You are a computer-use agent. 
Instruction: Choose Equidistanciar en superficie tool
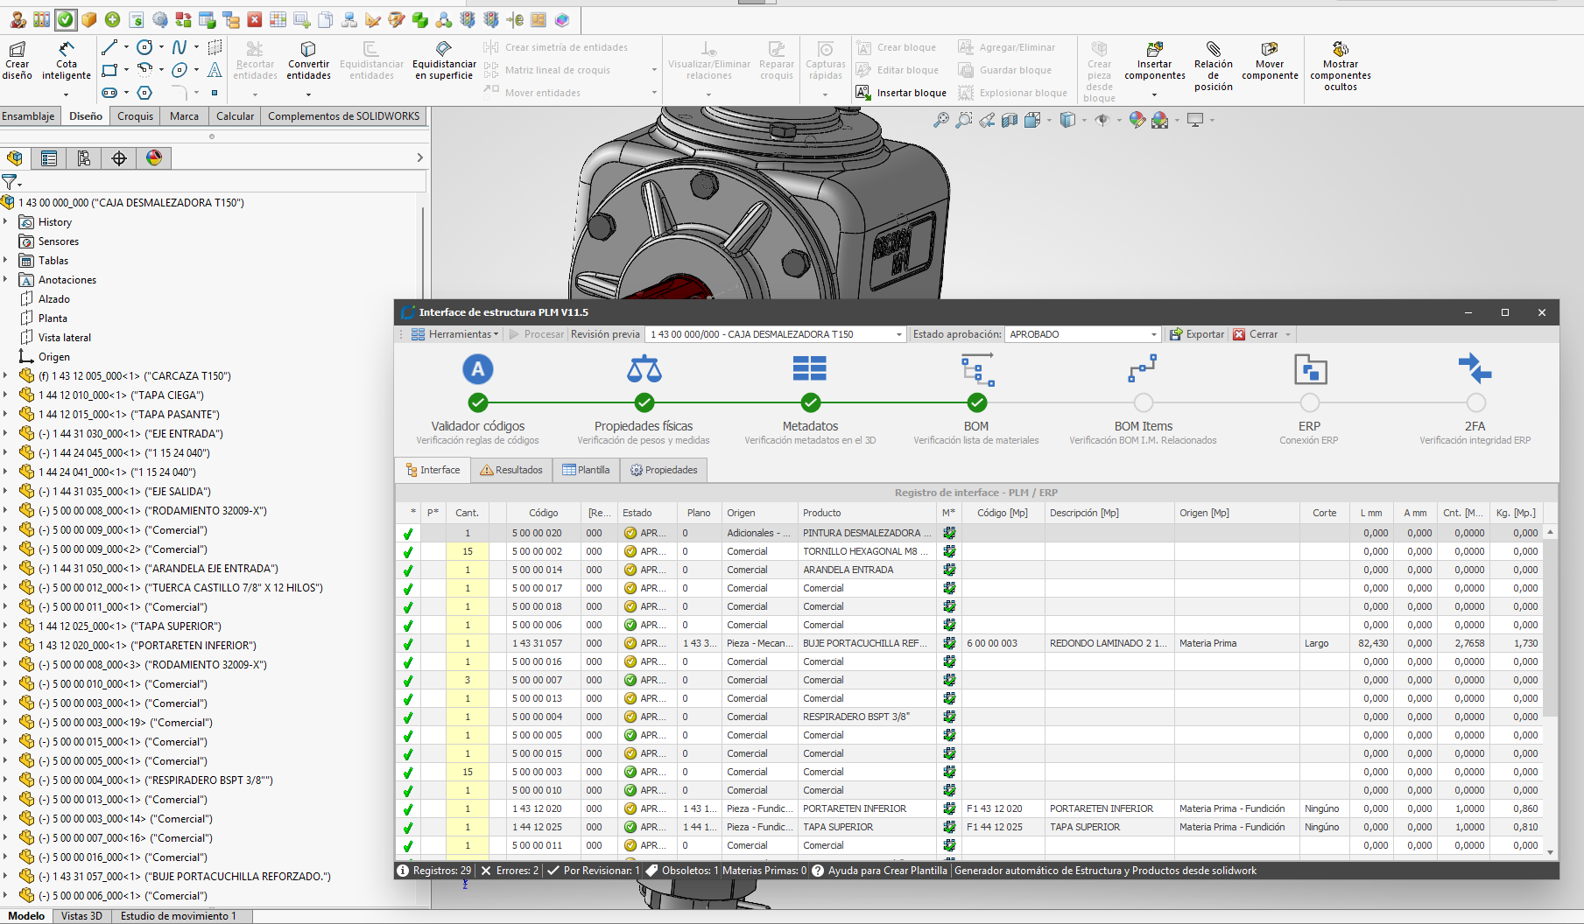coord(444,60)
